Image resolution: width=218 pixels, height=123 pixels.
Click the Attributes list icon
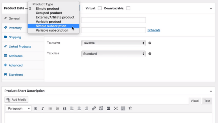point(6,56)
